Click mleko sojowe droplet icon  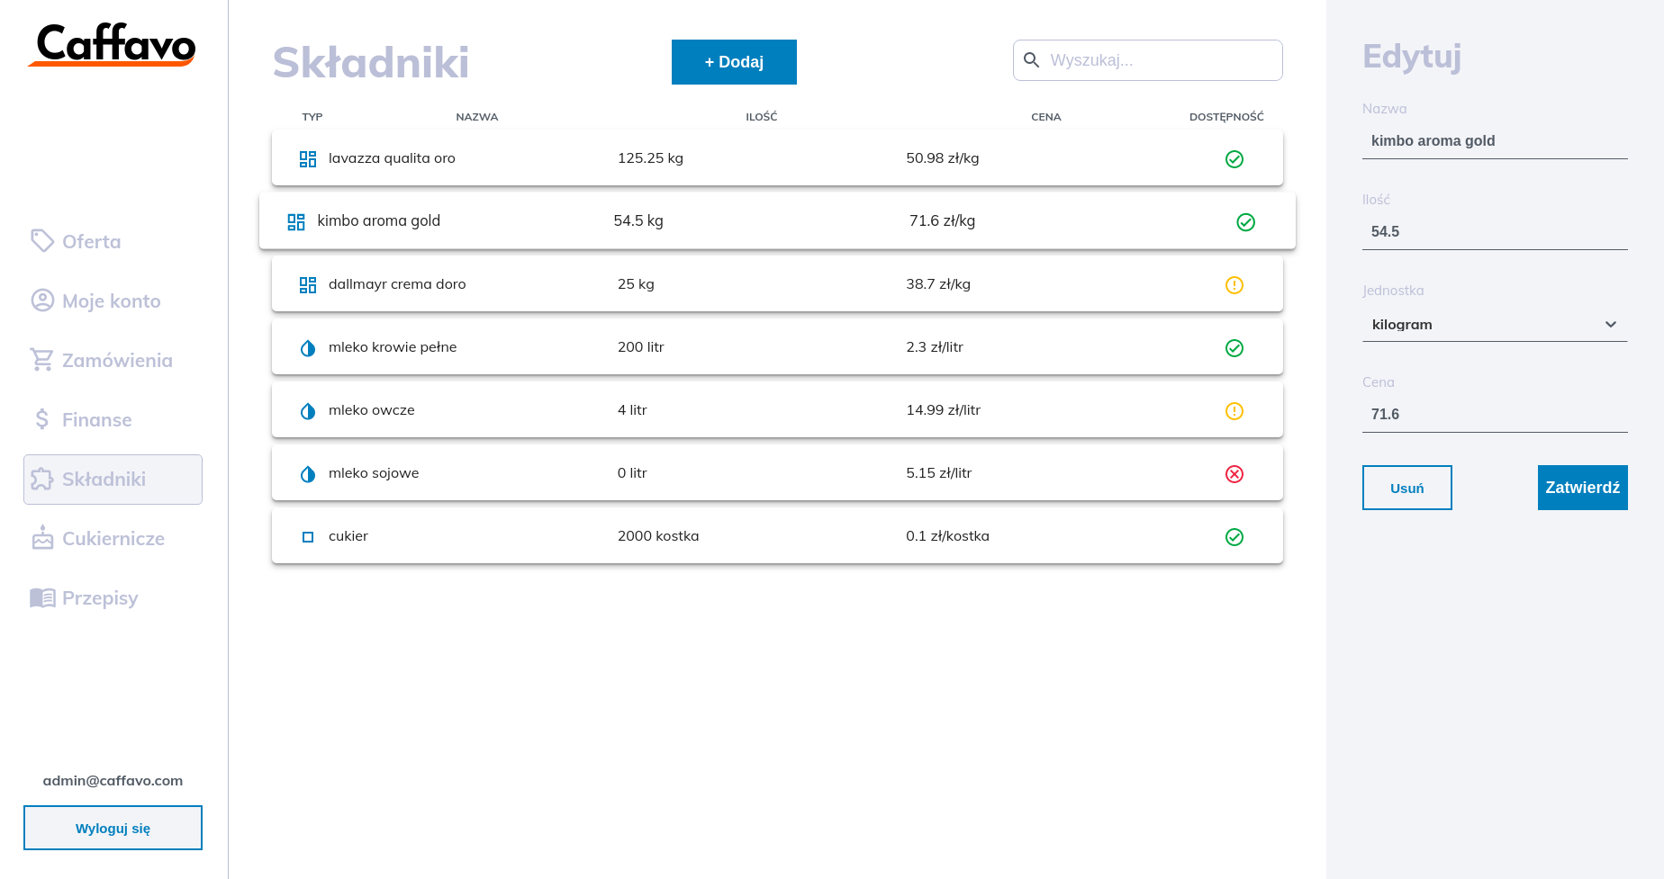click(x=308, y=474)
